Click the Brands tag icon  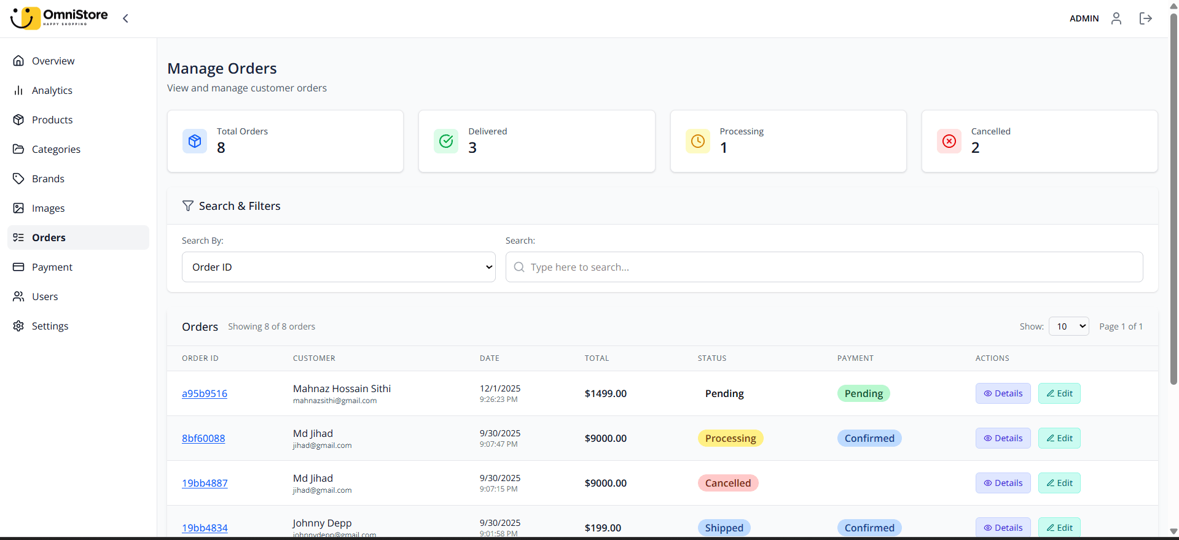[18, 179]
